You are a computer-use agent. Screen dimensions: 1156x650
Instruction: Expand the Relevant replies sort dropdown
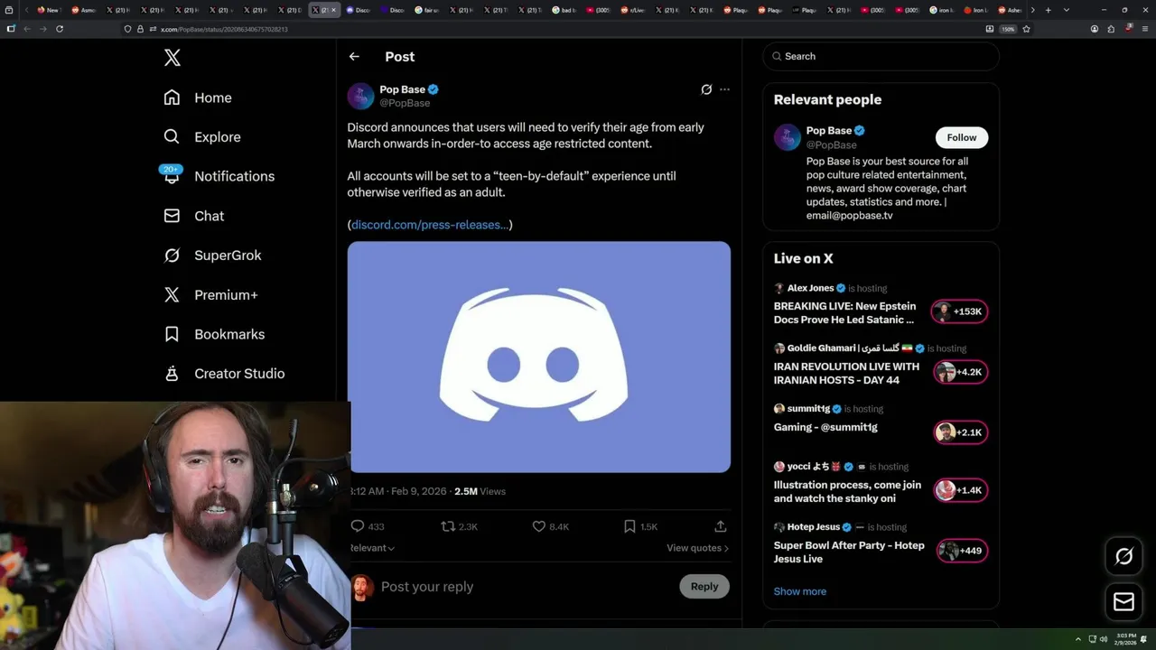pyautogui.click(x=372, y=548)
